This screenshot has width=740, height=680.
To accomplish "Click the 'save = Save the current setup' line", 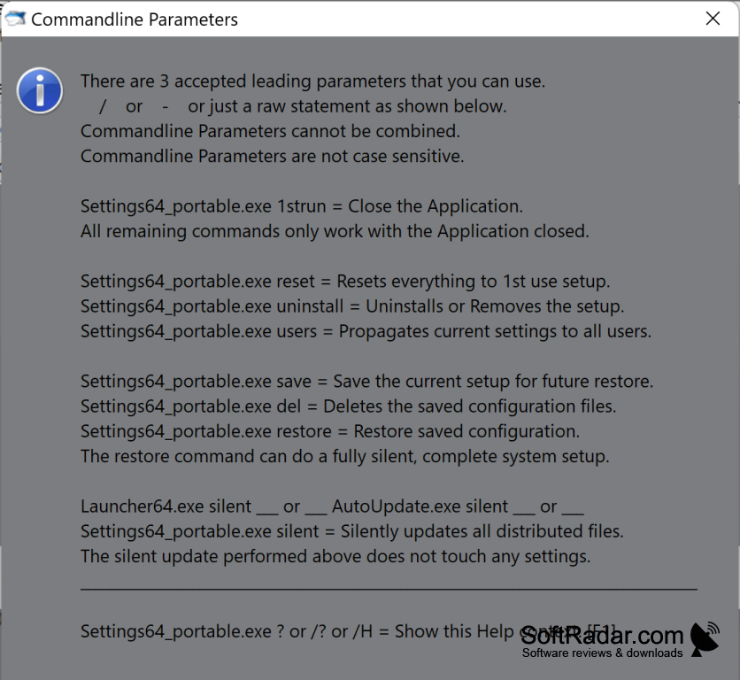I will coord(366,382).
